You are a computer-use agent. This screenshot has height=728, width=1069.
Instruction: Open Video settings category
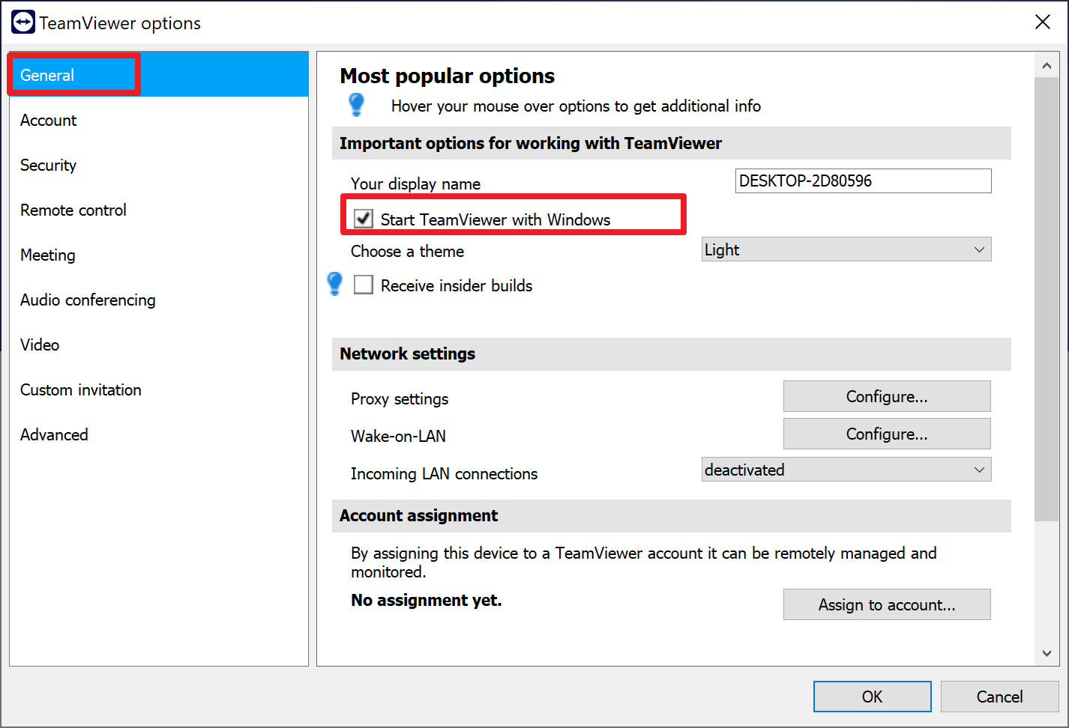point(159,345)
